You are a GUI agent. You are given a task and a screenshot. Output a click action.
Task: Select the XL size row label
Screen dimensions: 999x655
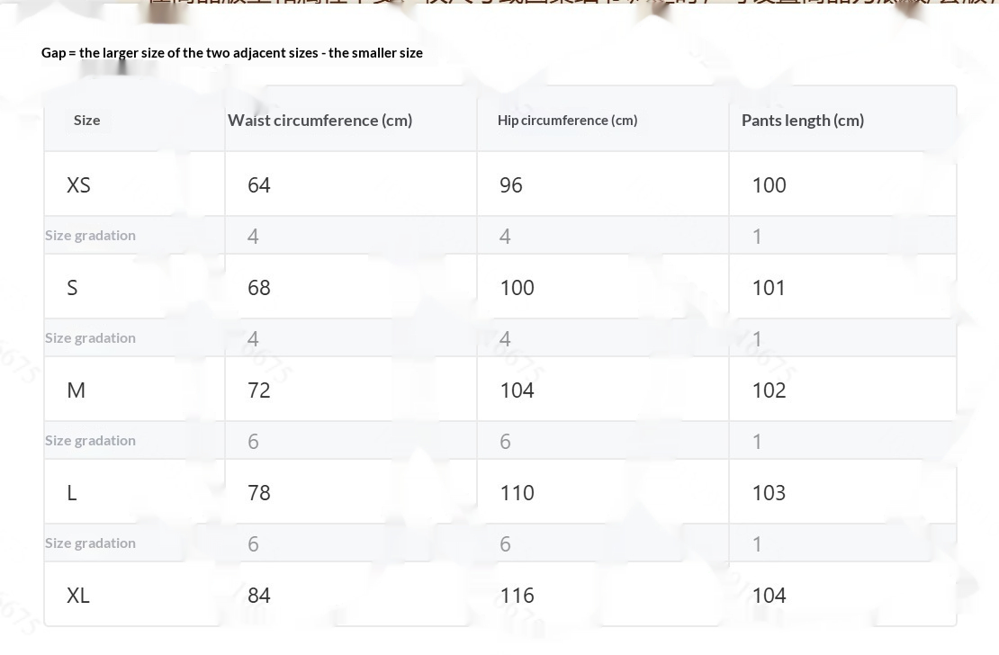pos(78,595)
